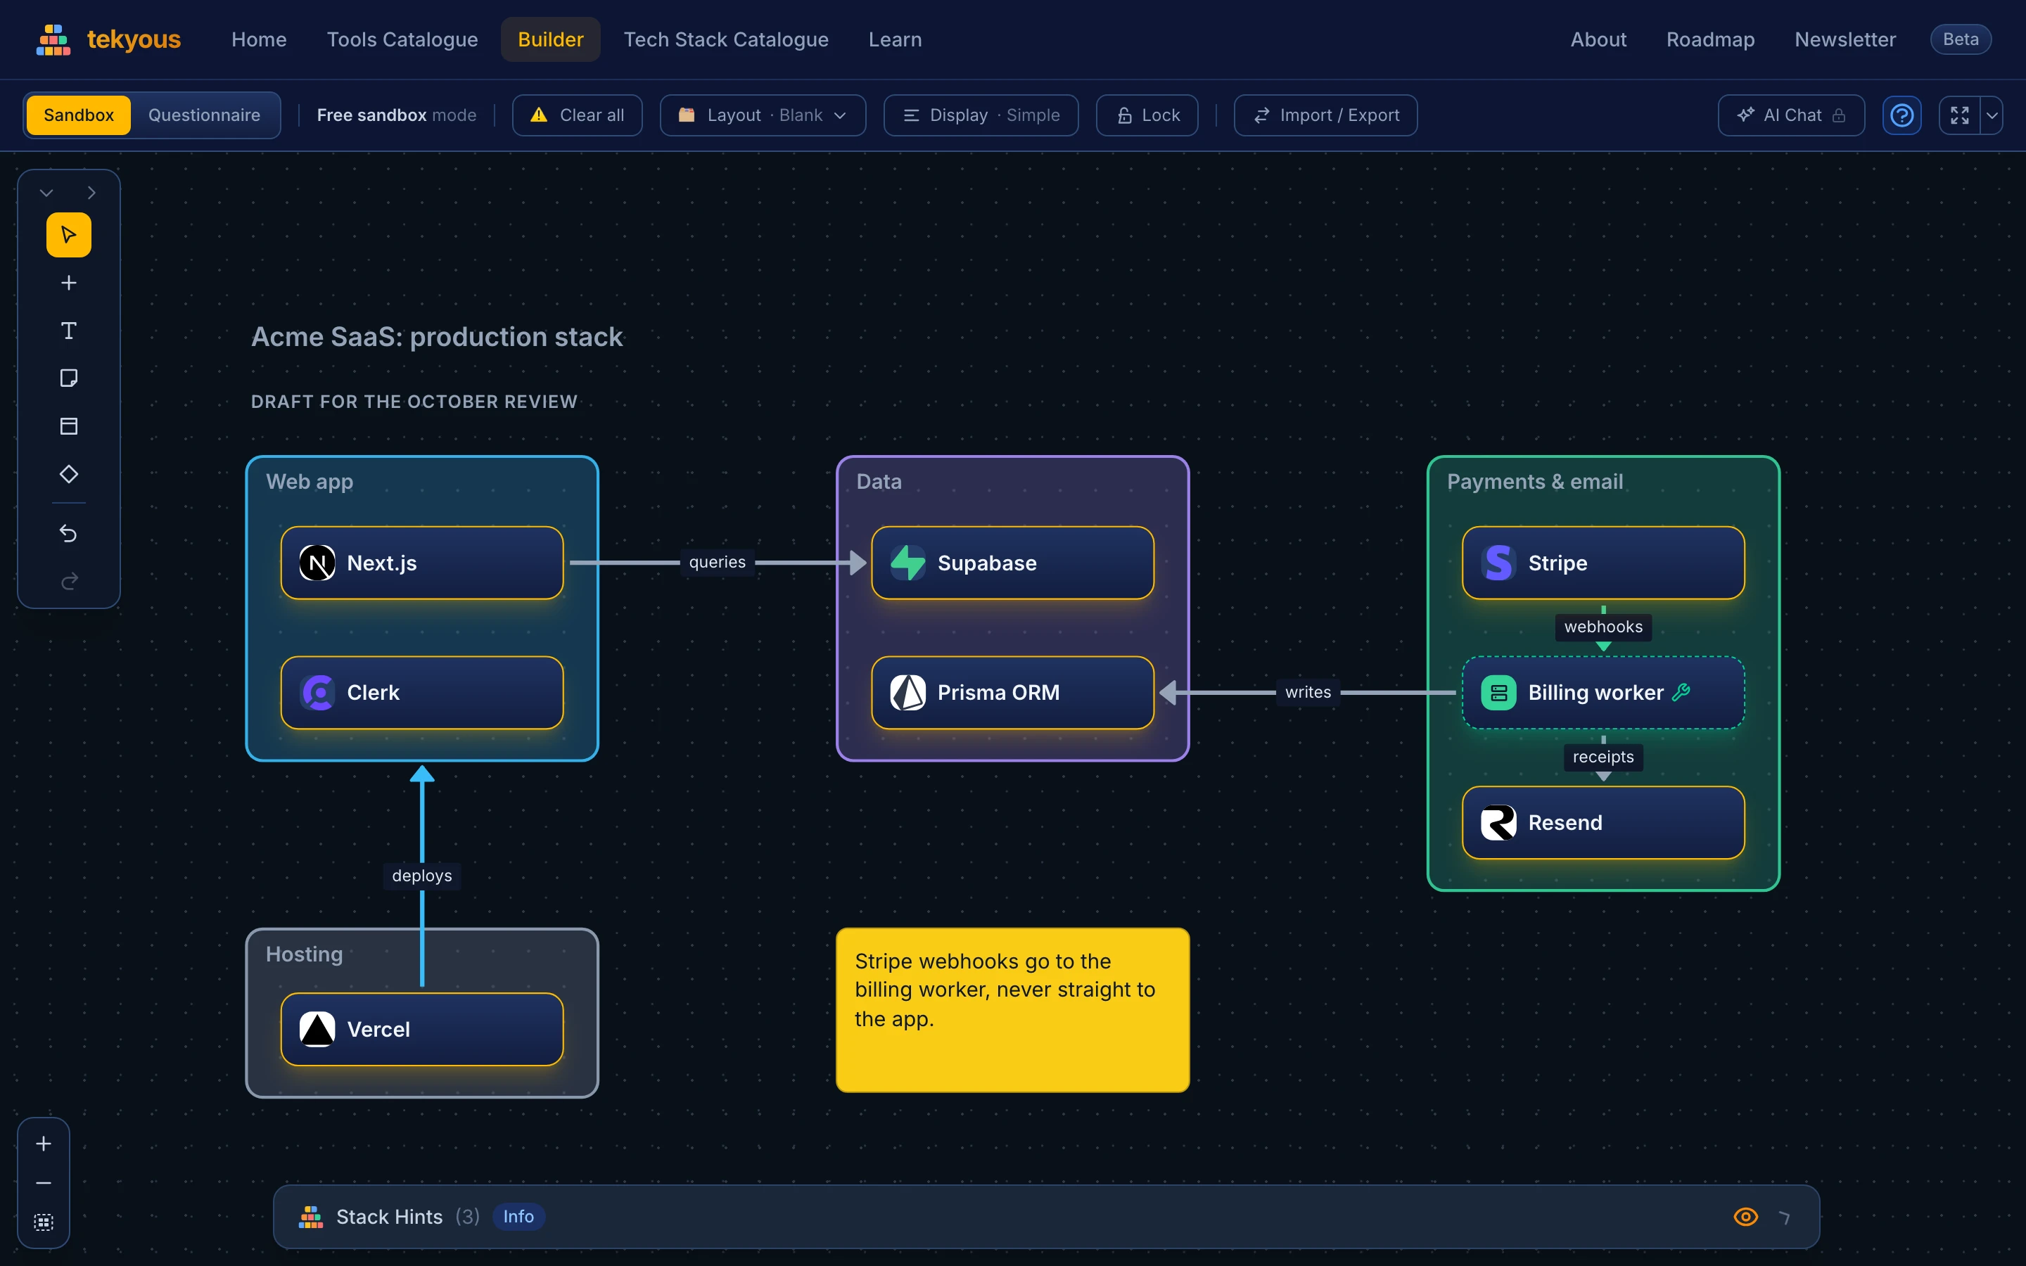Open the Home tab
Viewport: 2026px width, 1266px height.
point(259,39)
